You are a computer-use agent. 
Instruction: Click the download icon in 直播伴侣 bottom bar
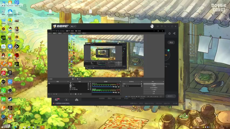(66, 100)
